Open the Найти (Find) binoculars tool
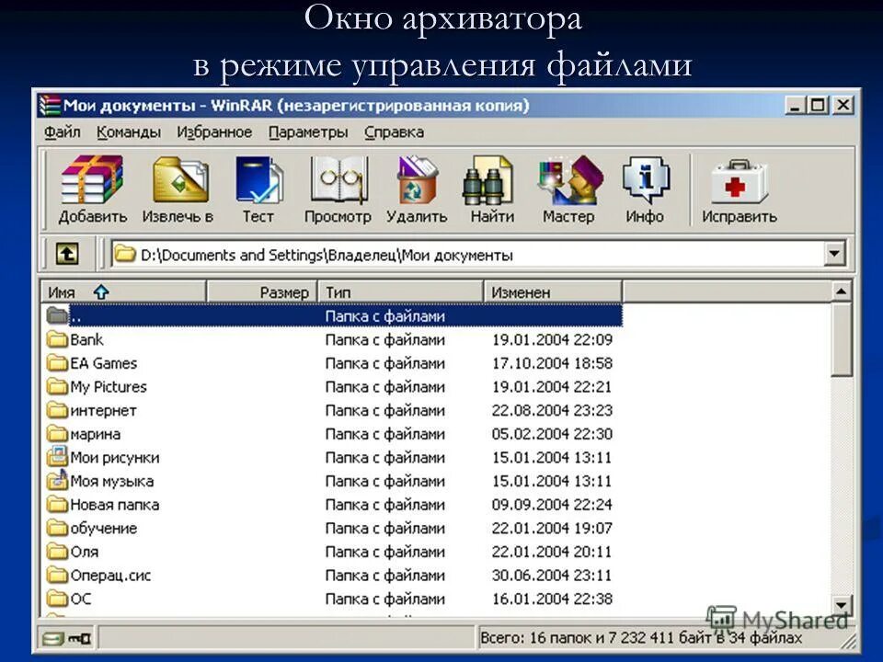The height and width of the screenshot is (662, 883). (x=487, y=181)
